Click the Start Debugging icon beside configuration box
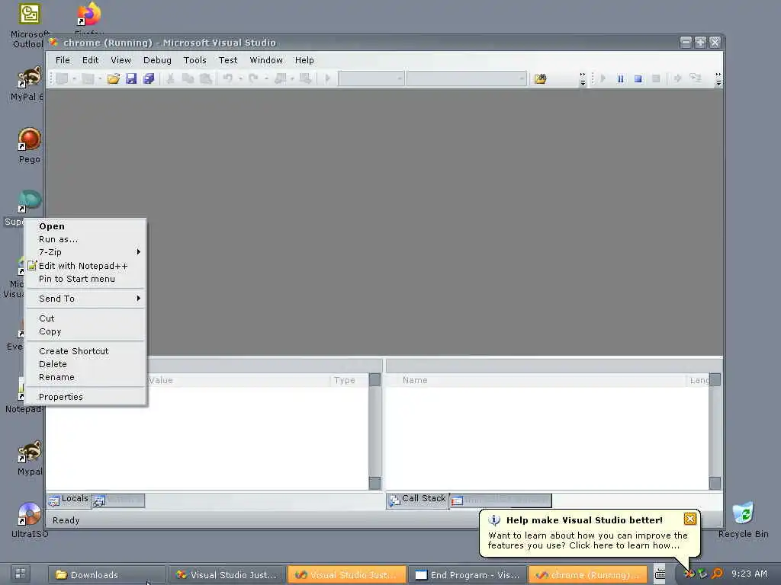The width and height of the screenshot is (781, 585). click(327, 78)
